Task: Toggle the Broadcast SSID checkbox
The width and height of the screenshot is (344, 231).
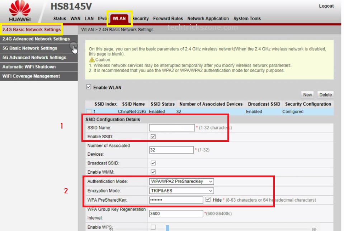Action: click(153, 163)
